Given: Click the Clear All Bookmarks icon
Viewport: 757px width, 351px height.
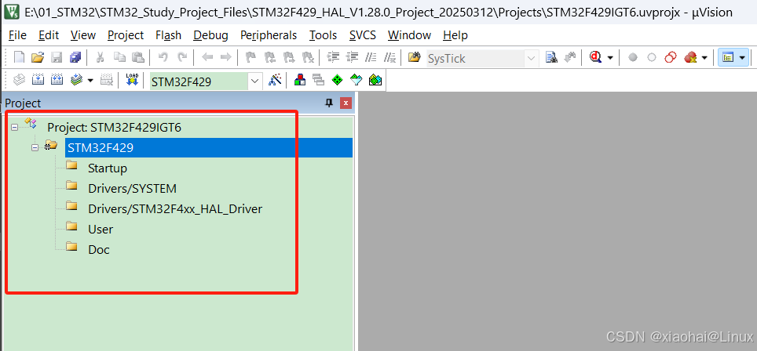Looking at the screenshot, I should point(308,58).
